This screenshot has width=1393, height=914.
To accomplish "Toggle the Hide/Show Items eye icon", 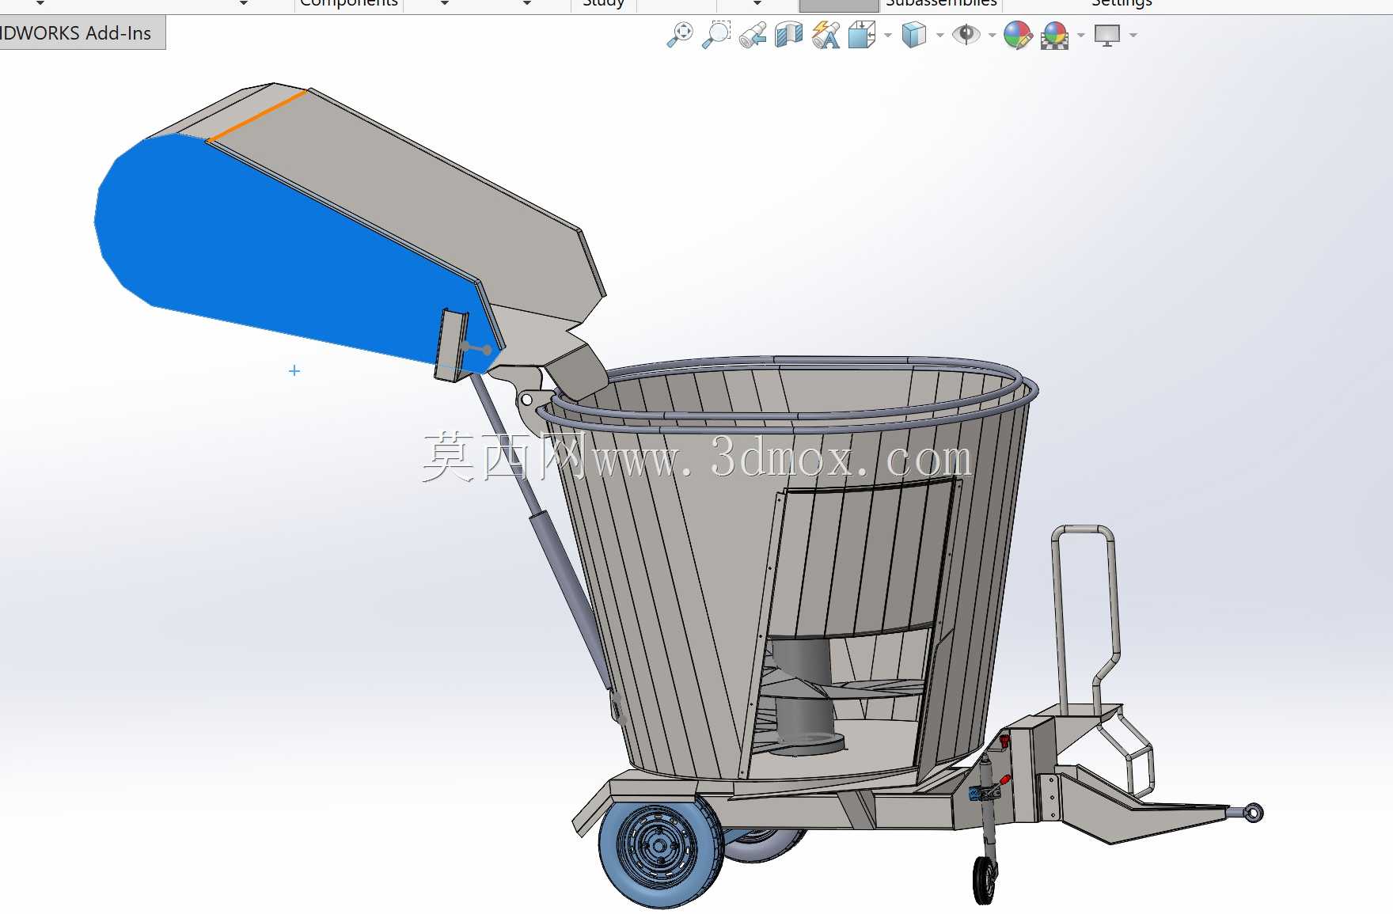I will [966, 35].
